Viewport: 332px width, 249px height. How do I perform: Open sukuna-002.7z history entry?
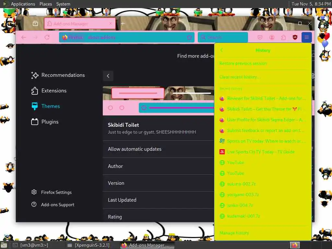[x=263, y=184]
